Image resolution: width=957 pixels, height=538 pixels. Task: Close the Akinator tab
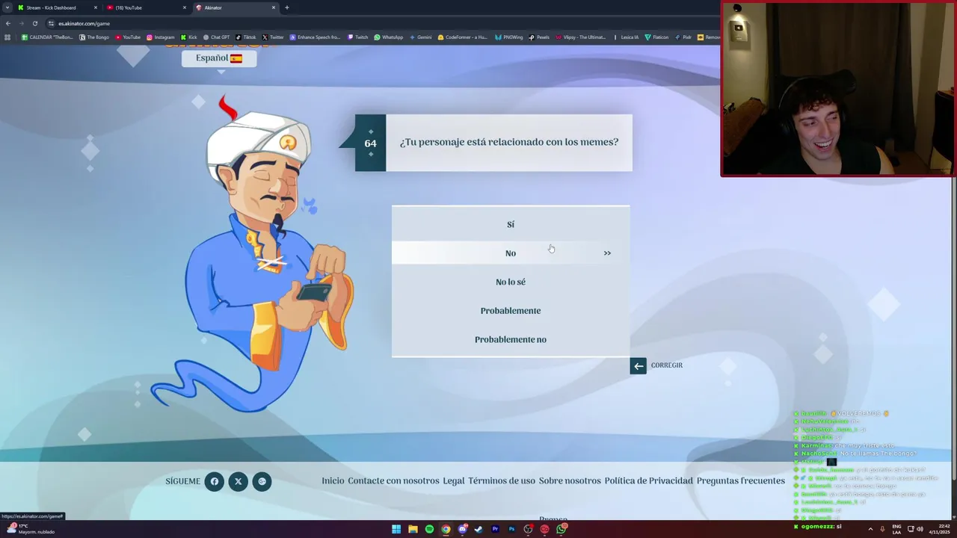(x=274, y=7)
